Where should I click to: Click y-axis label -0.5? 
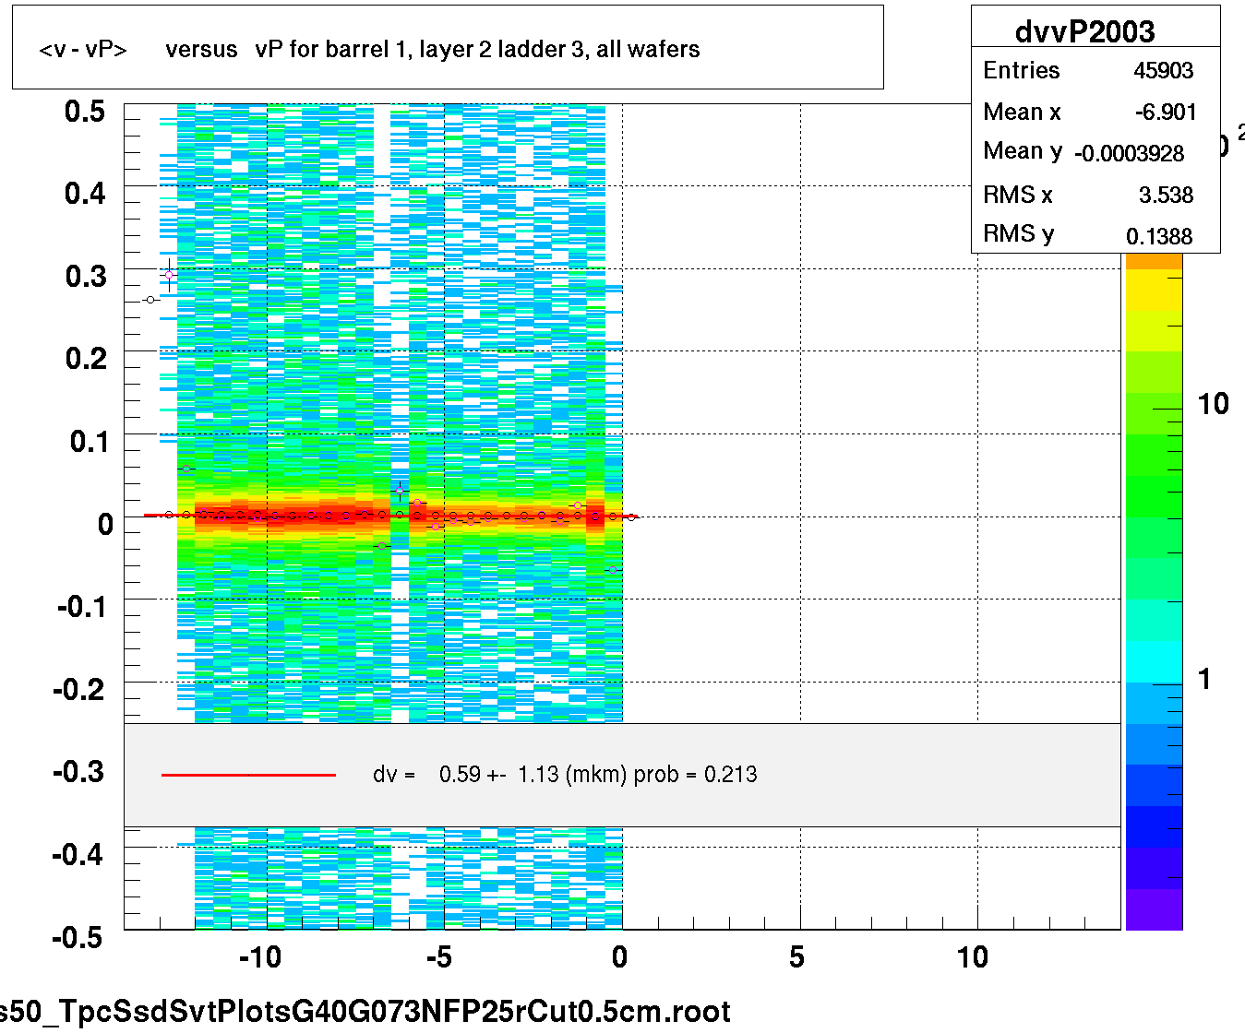[x=79, y=938]
